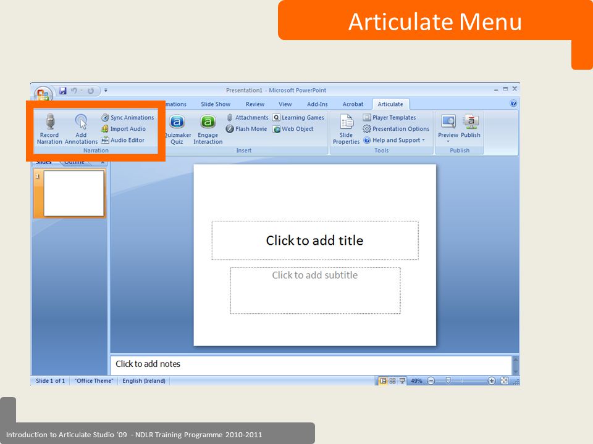Switch to the Review tab

255,104
